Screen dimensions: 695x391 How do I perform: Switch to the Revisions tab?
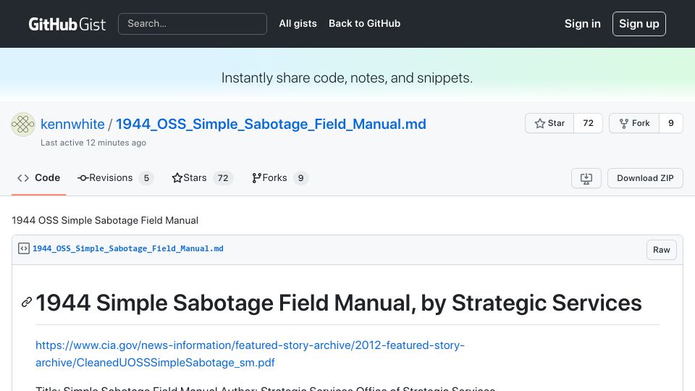tap(115, 178)
